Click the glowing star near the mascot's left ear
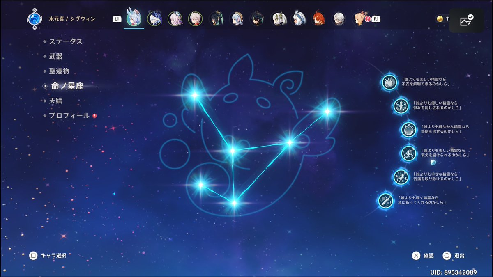The image size is (493, 277). click(194, 95)
